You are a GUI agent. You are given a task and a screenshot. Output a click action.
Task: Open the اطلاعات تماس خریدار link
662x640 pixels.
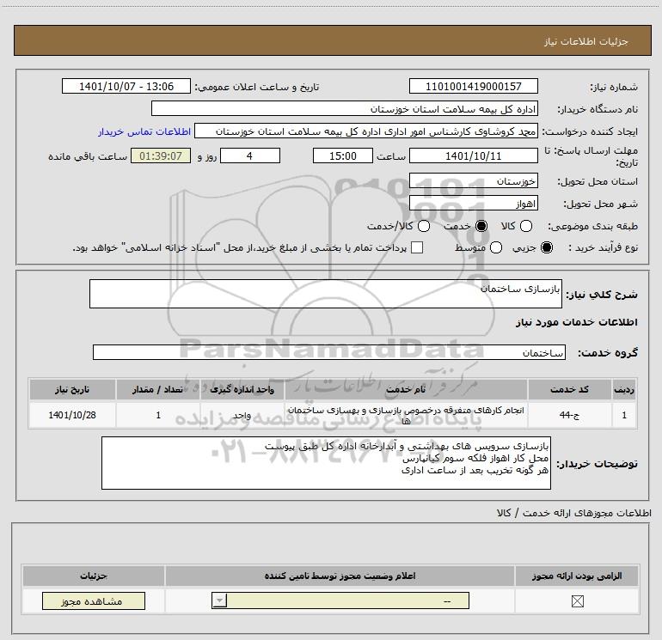point(144,131)
